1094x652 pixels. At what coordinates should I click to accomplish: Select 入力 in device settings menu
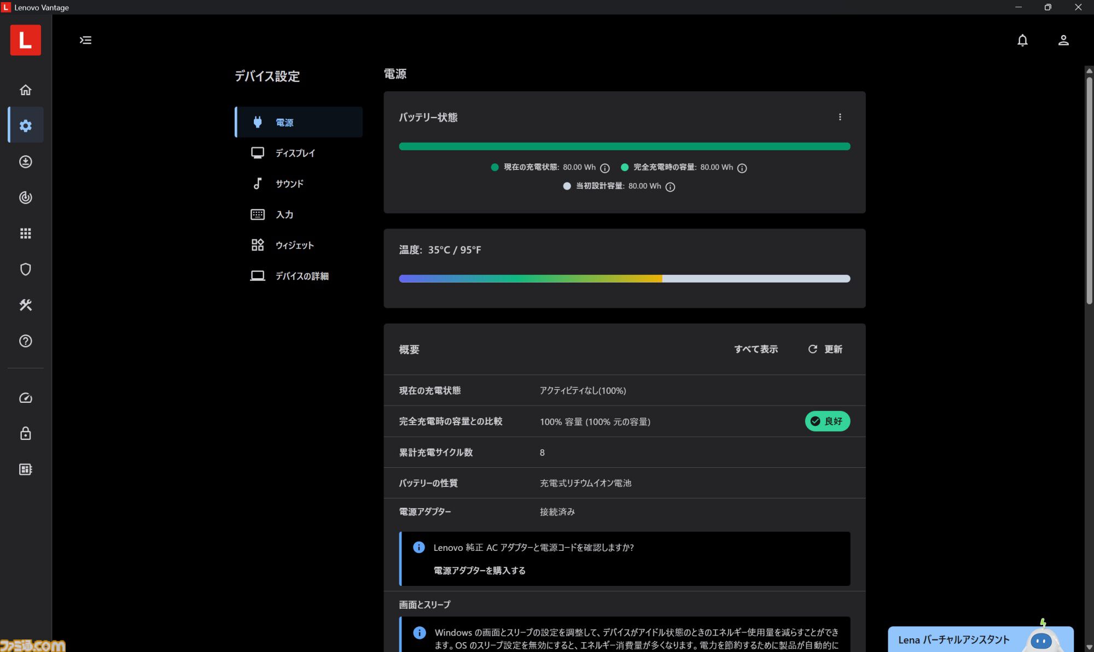pos(299,214)
